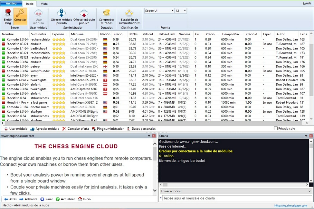
Task: Open the Ayuda menu
Action: [x=307, y=4]
